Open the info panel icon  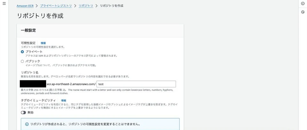303,4
